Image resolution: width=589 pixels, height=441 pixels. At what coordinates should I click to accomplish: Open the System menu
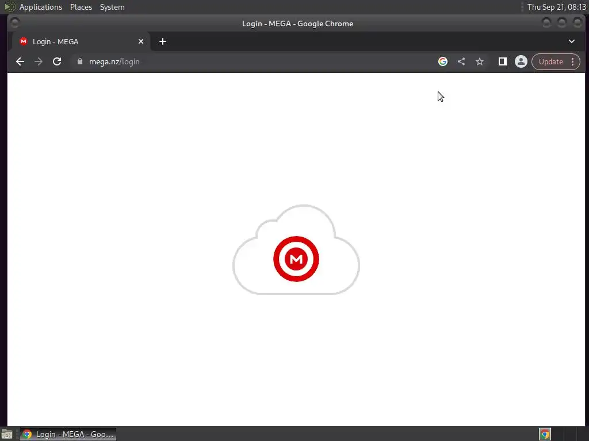112,7
